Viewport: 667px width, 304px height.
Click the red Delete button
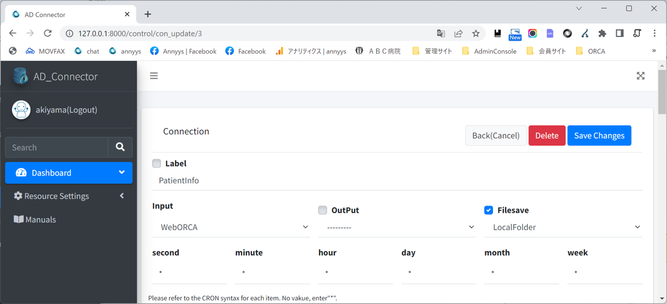(x=547, y=135)
